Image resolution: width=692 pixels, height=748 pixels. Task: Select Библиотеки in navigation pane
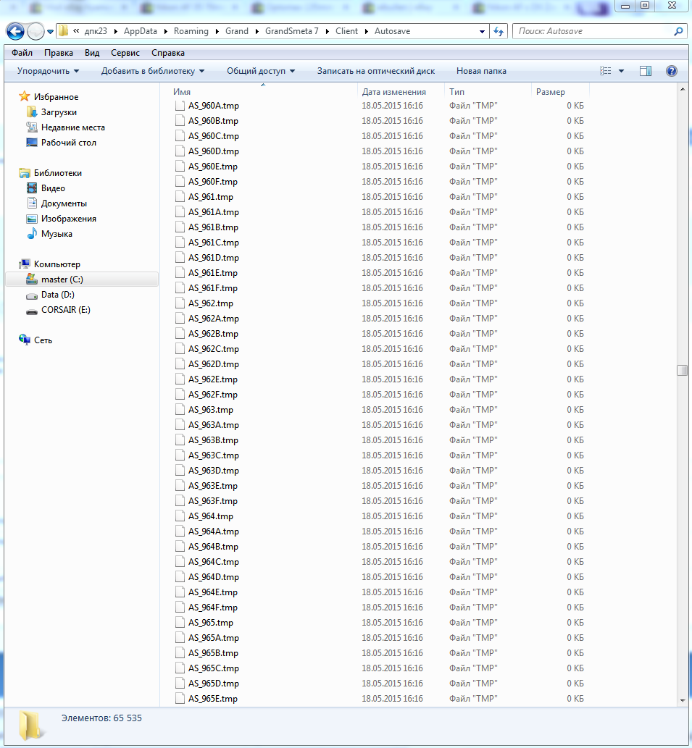(57, 173)
